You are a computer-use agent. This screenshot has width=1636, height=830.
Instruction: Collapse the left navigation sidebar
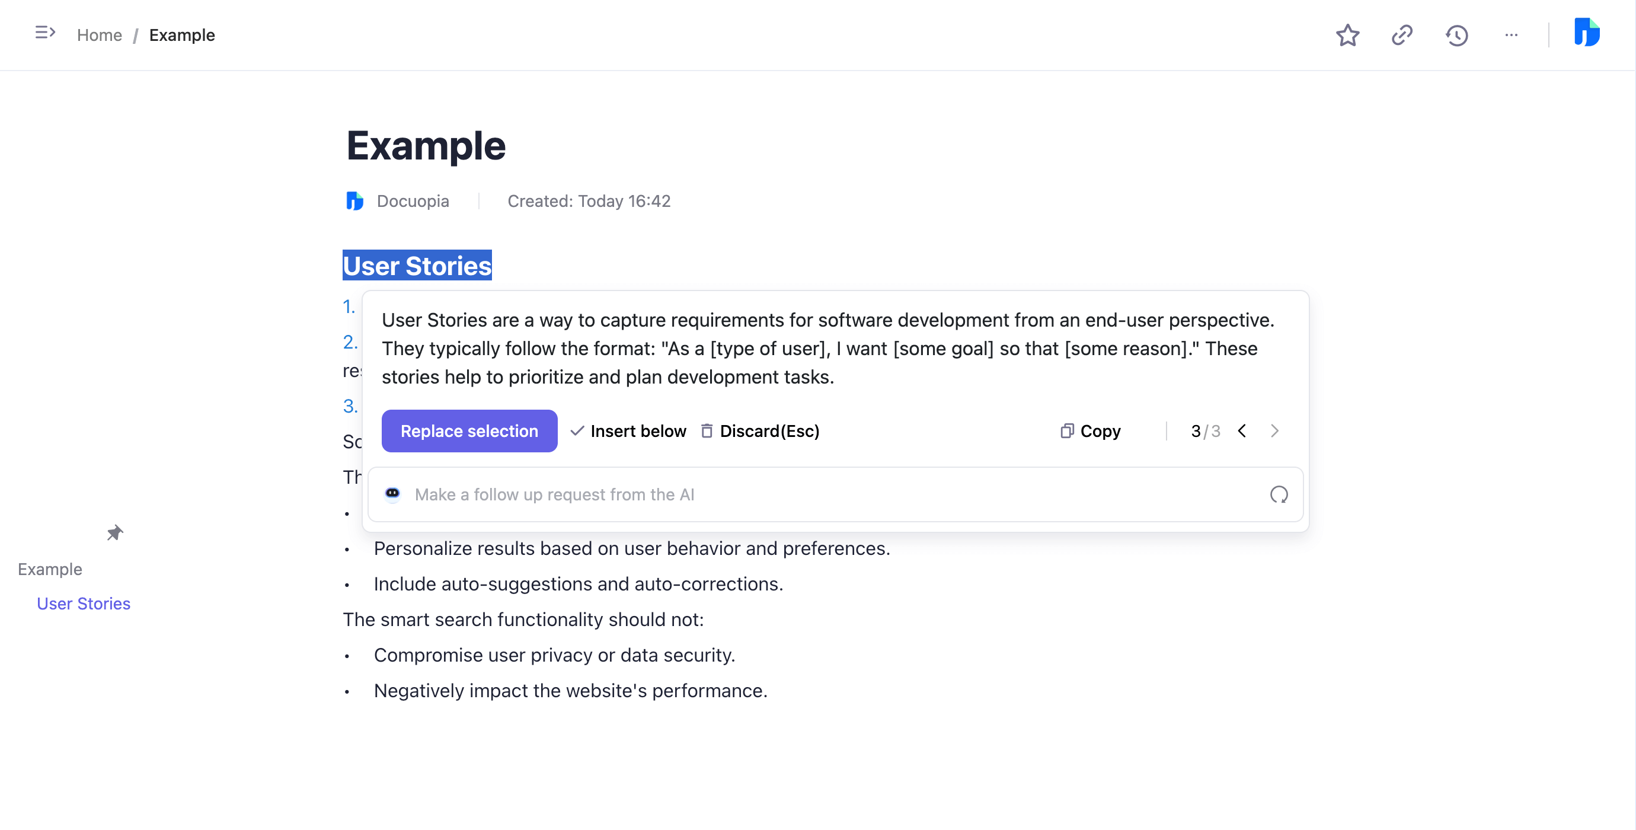pos(45,33)
